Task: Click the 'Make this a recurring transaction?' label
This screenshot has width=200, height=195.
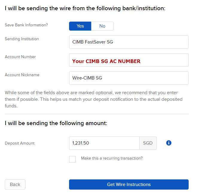Action: [x=112, y=158]
